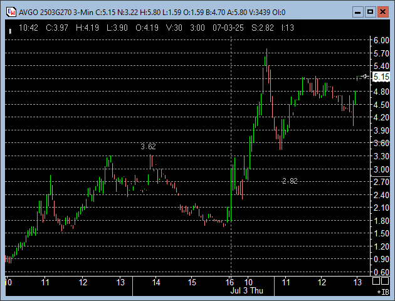Click the 'C:3.97' close readout
This screenshot has height=301, width=395.
pos(57,28)
